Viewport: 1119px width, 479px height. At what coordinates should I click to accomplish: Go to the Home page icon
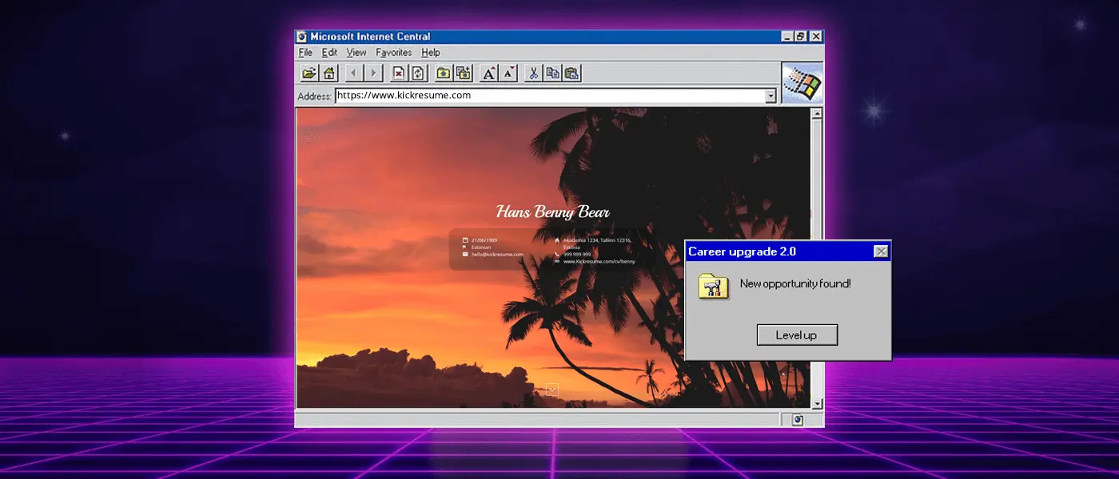click(329, 73)
